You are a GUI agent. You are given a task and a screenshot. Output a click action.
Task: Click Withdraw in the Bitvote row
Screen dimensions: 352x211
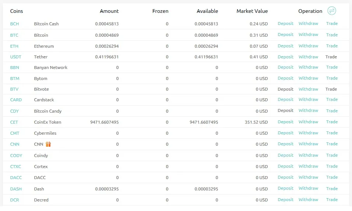tap(308, 89)
